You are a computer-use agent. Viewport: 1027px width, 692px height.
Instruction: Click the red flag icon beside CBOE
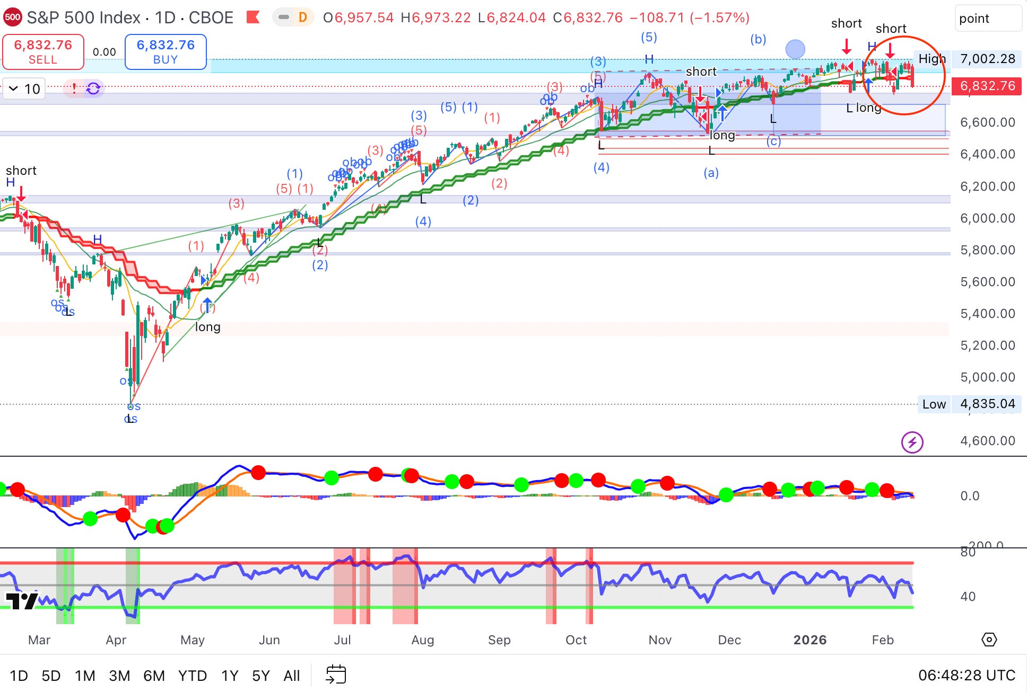click(253, 17)
